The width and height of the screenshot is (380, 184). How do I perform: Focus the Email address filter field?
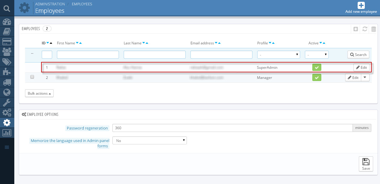tap(221, 54)
